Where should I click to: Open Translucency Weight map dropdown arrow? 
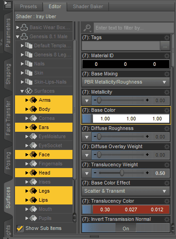(x=87, y=173)
